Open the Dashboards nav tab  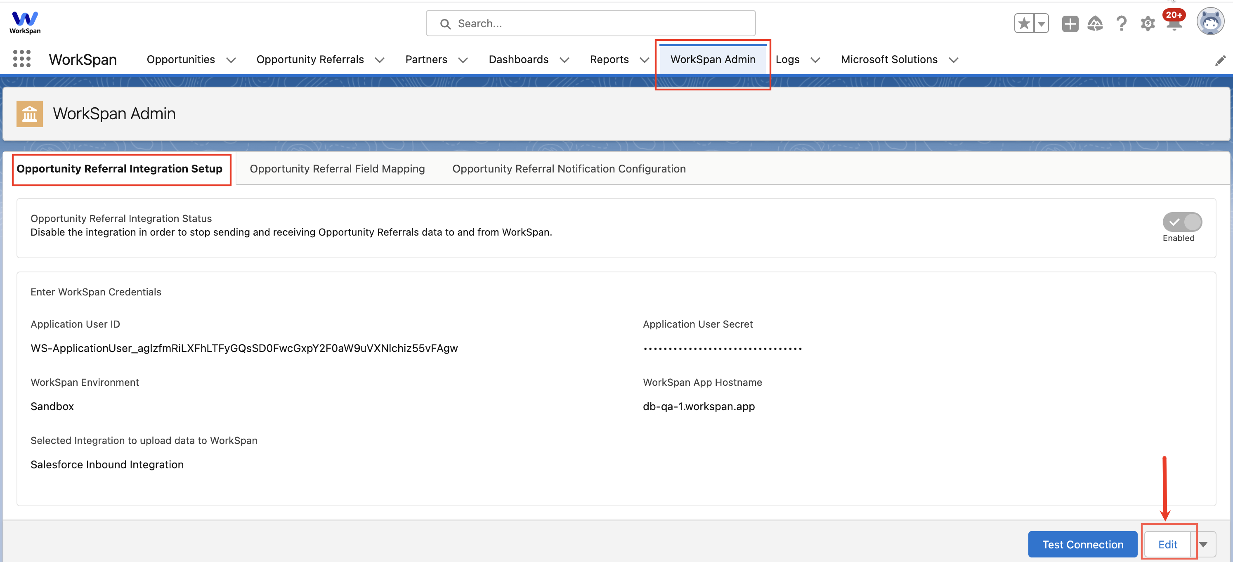[x=518, y=59]
